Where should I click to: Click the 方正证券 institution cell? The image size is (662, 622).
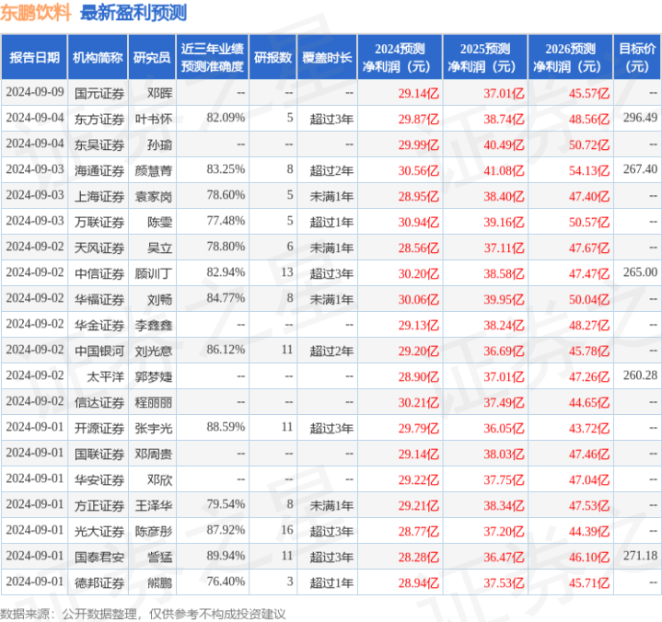click(99, 505)
